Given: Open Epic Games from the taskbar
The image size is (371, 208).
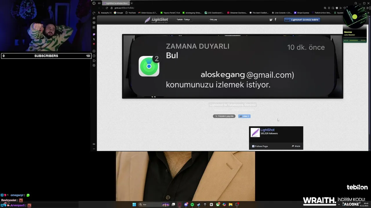Looking at the screenshot, I should (x=205, y=205).
